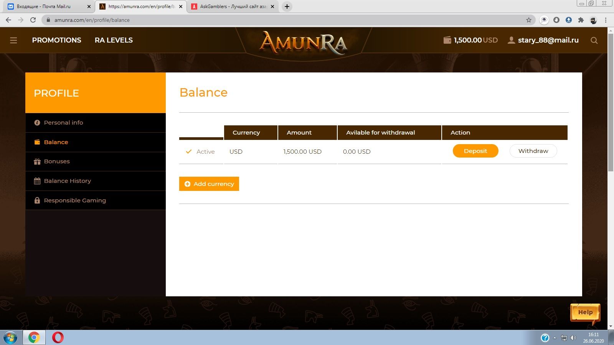This screenshot has height=345, width=614.
Task: Click the Chrome taskbar icon
Action: [34, 338]
